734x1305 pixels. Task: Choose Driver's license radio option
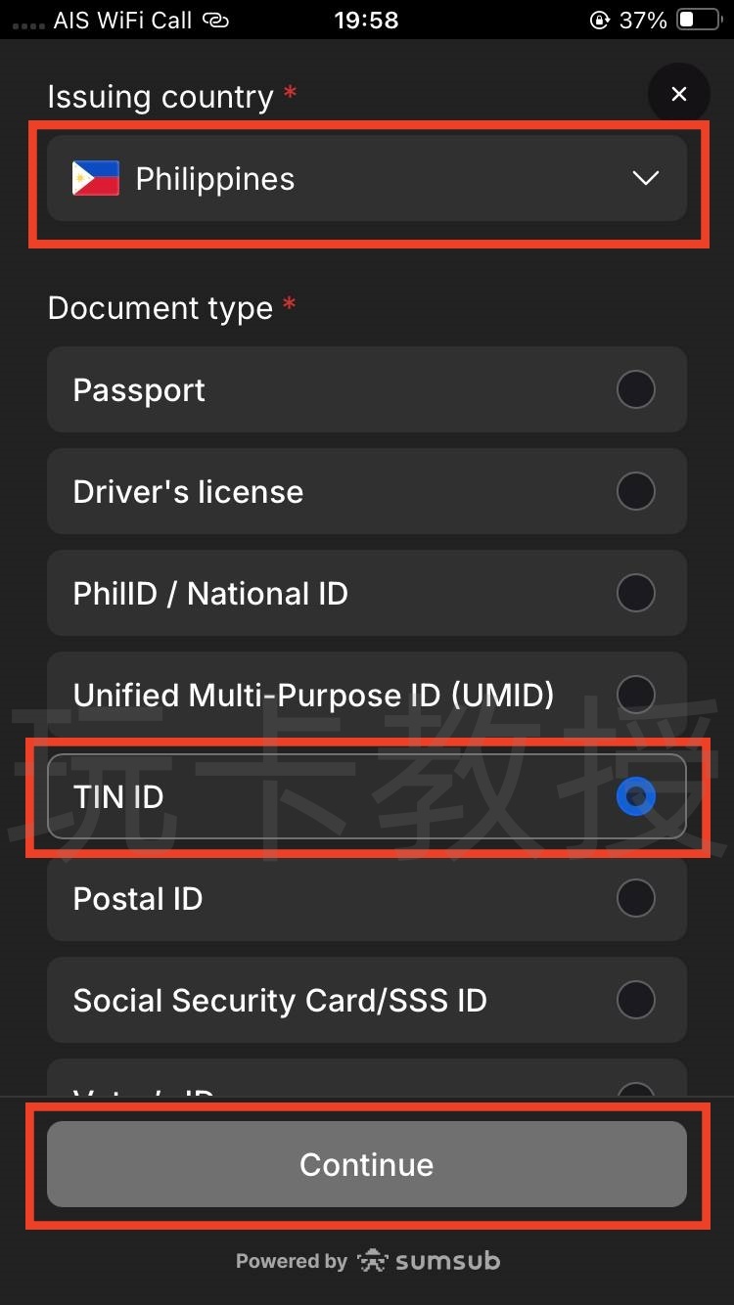(635, 491)
